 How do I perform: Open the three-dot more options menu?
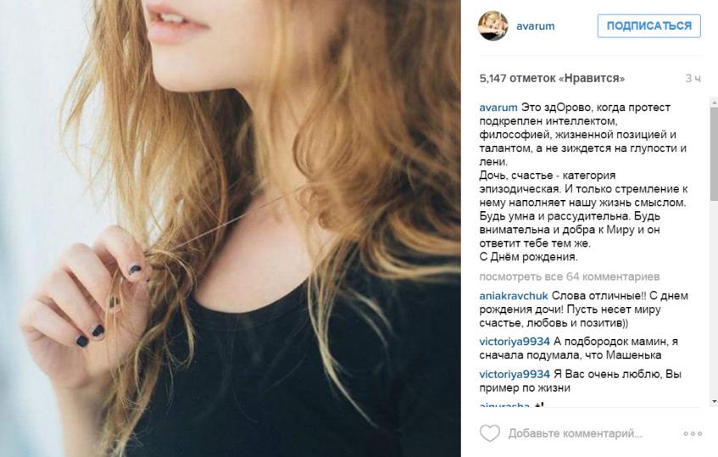coord(693,433)
